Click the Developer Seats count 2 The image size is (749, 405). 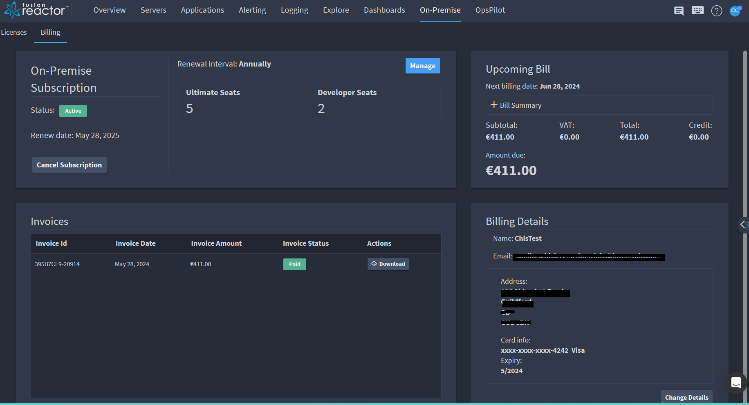point(321,109)
